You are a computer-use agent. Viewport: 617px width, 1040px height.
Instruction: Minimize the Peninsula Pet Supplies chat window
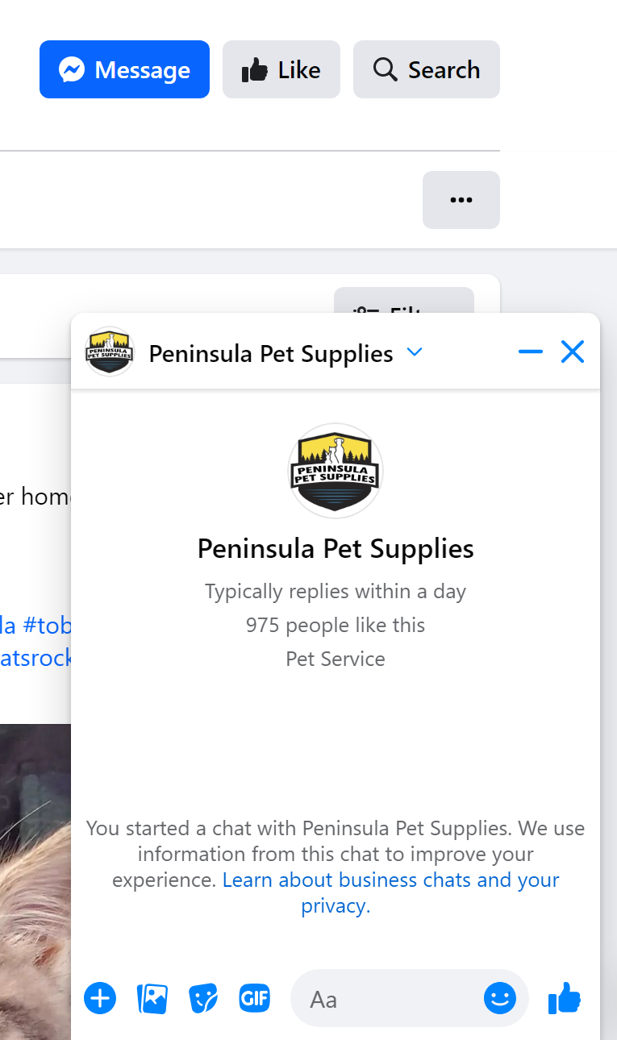coord(530,352)
